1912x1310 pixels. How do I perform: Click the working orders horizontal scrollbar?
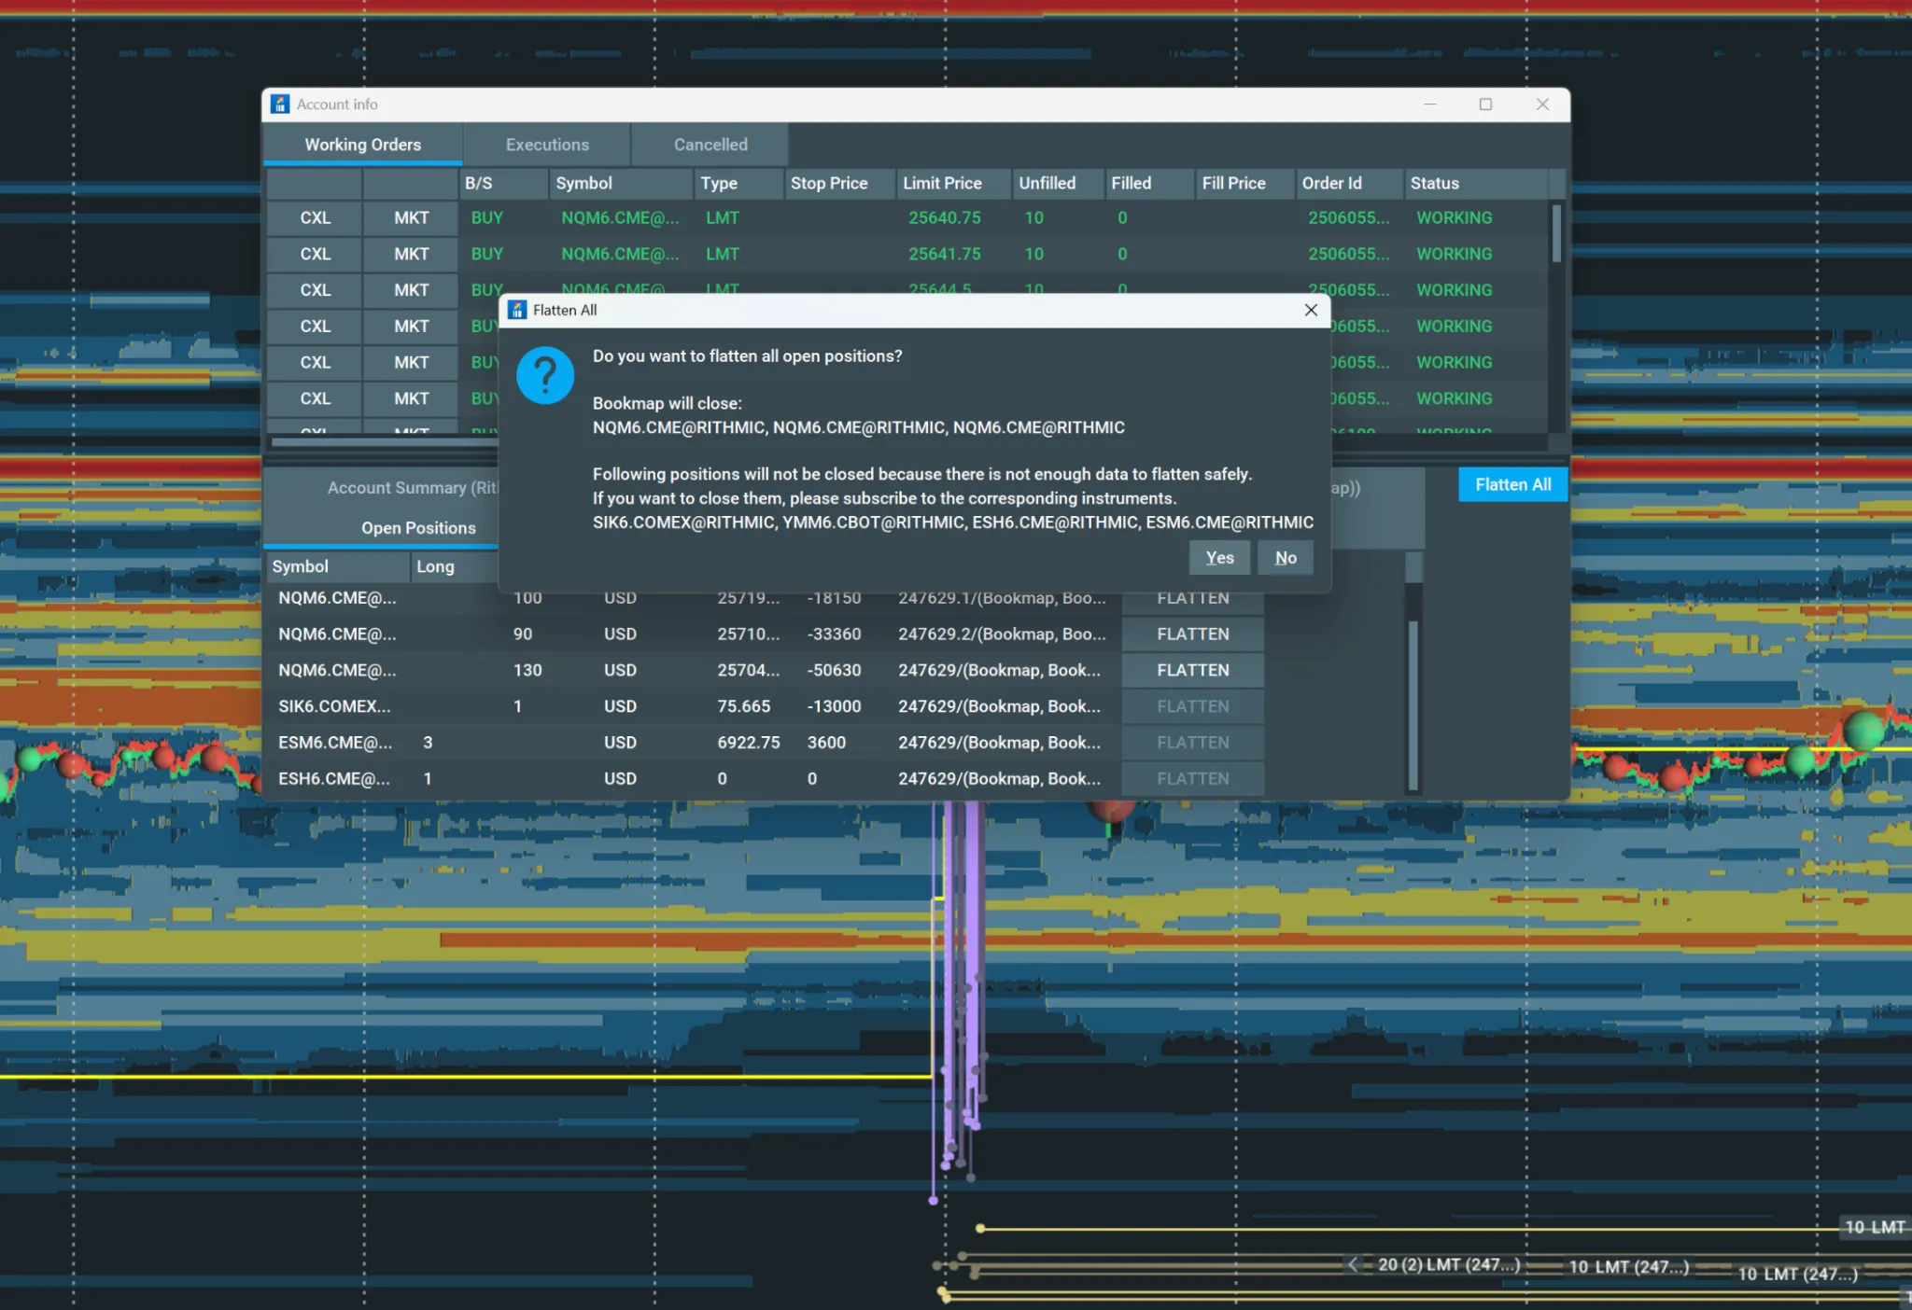click(x=384, y=442)
